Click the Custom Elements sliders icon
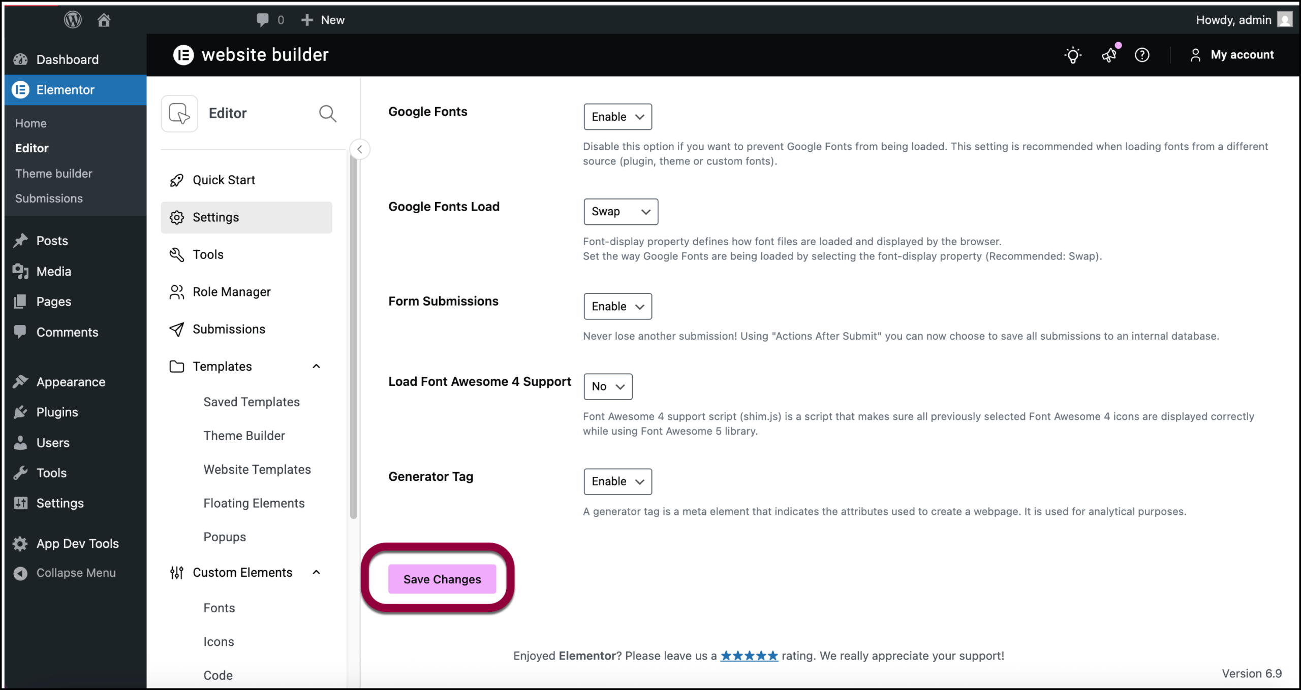The height and width of the screenshot is (690, 1301). (176, 573)
